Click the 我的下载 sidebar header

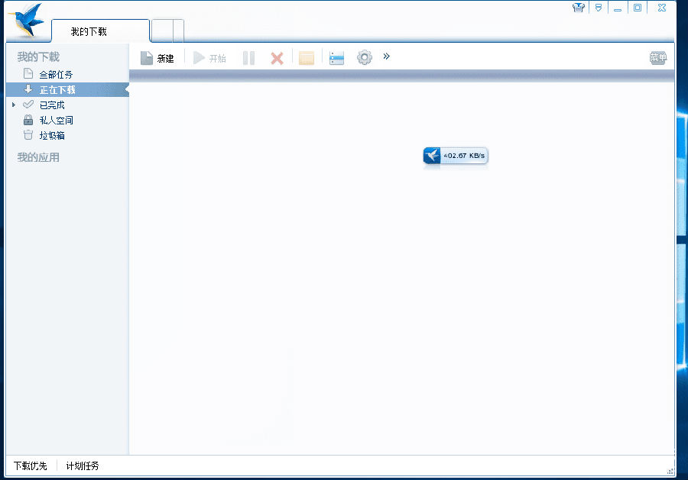(38, 56)
